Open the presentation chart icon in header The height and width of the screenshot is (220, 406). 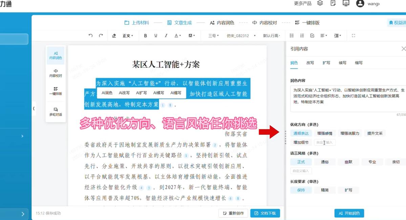pos(346,3)
